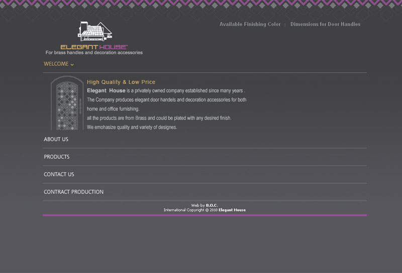Viewport: 402px width, 273px height.
Task: Click bold Elegant House in the welcome paragraph
Action: point(106,91)
